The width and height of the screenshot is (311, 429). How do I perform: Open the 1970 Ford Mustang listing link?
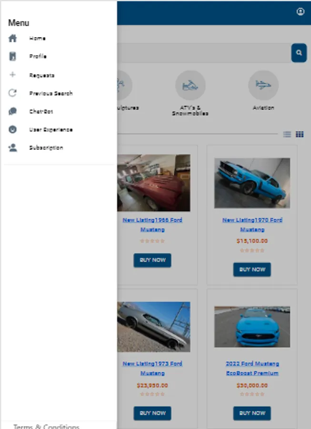coord(252,225)
